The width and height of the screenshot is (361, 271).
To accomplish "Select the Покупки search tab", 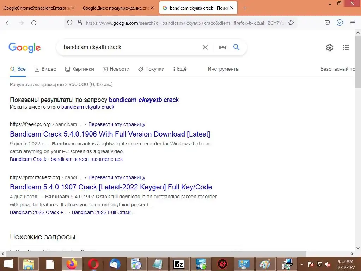I will point(151,69).
